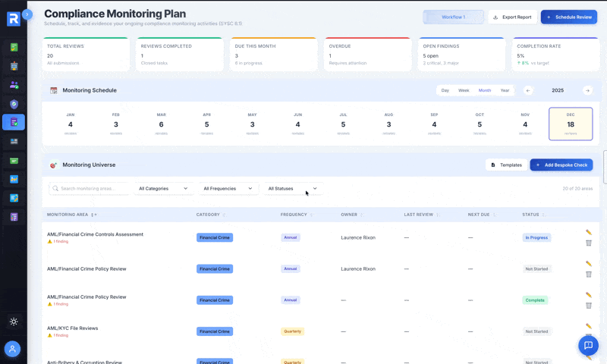Open the green card sidebar icon

(x=14, y=161)
